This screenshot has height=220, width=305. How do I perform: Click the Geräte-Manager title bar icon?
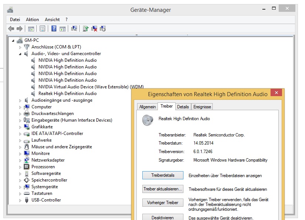(x=10, y=10)
